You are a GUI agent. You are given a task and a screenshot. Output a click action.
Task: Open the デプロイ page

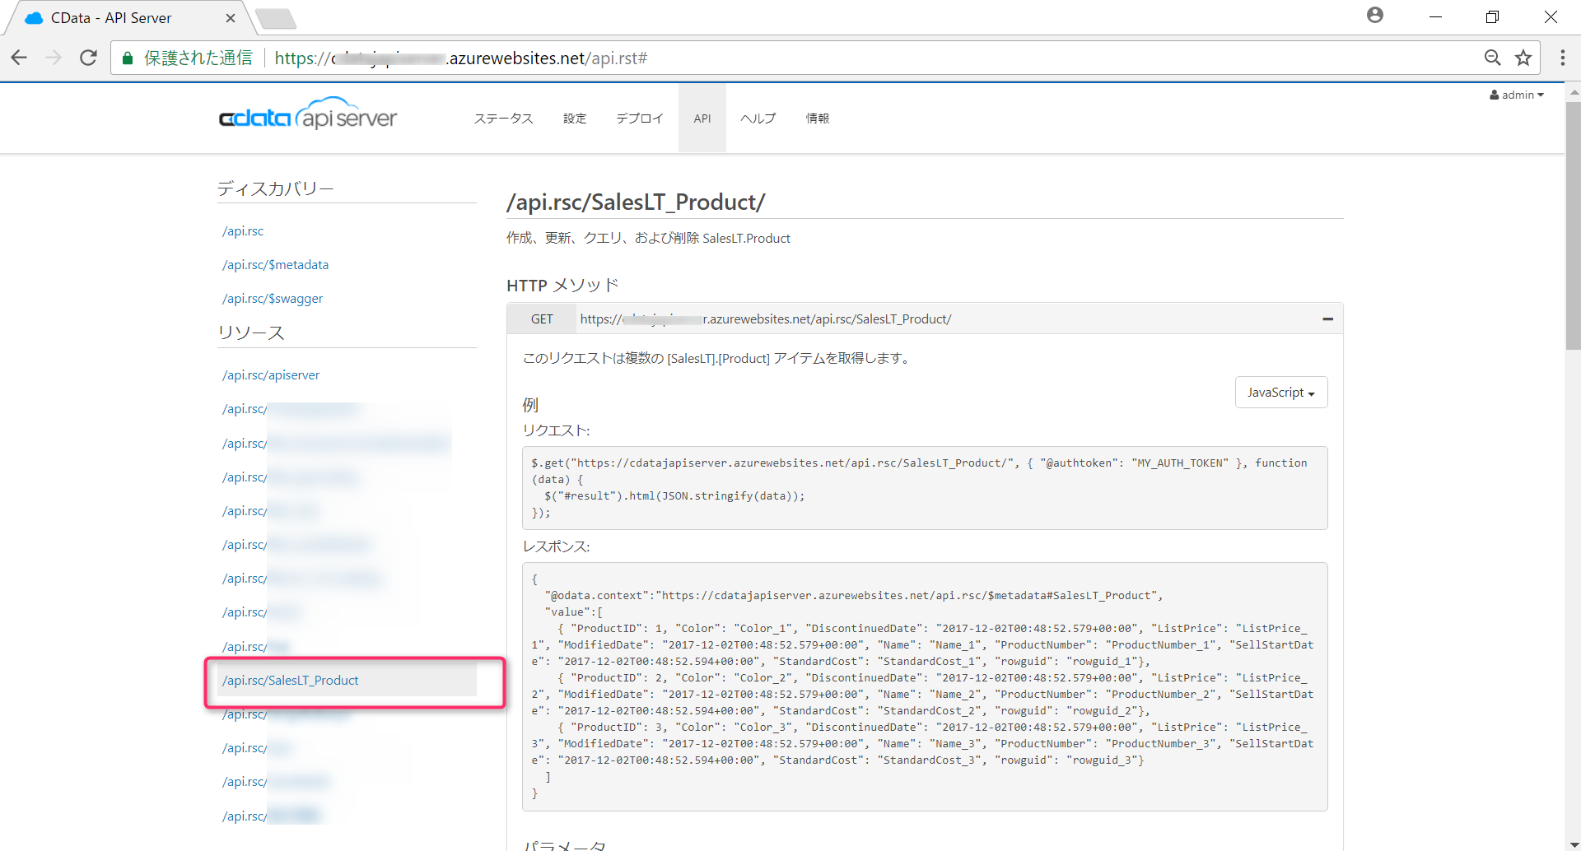[638, 118]
